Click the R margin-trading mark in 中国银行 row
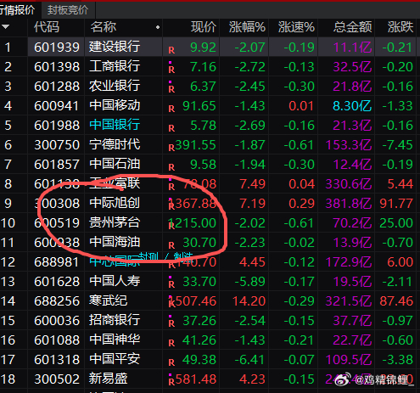Image resolution: width=420 pixels, height=393 pixels. [171, 128]
